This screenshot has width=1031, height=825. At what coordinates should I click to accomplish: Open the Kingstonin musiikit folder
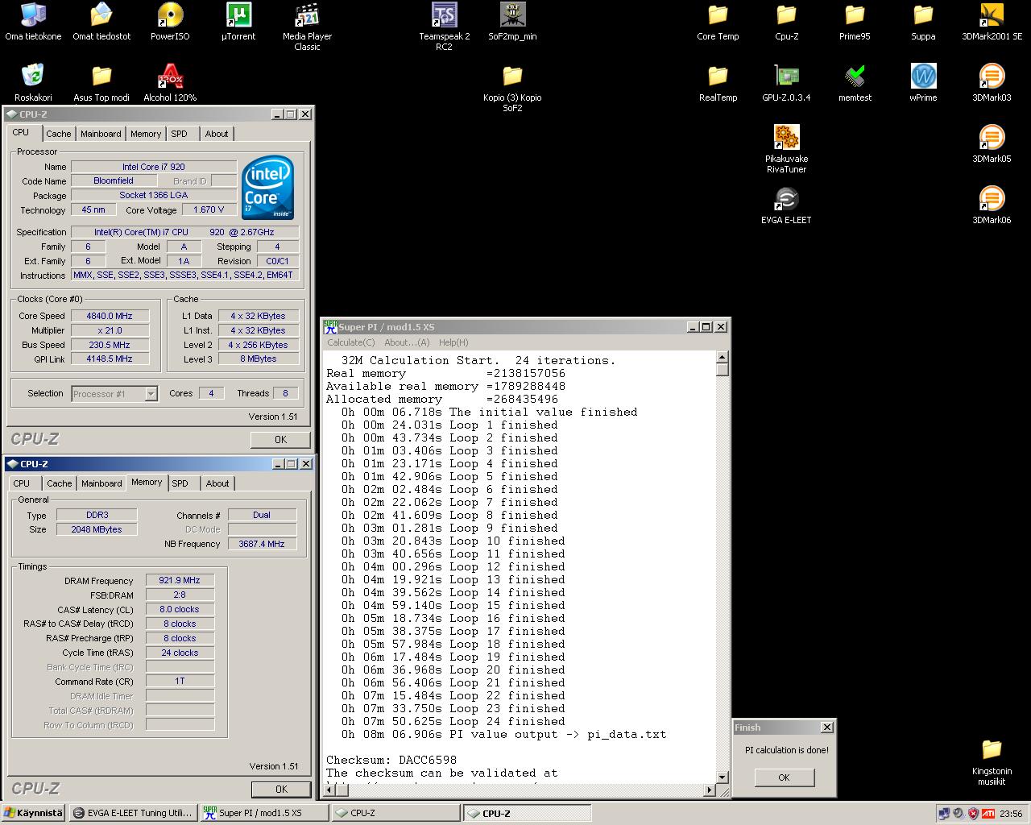pos(992,762)
